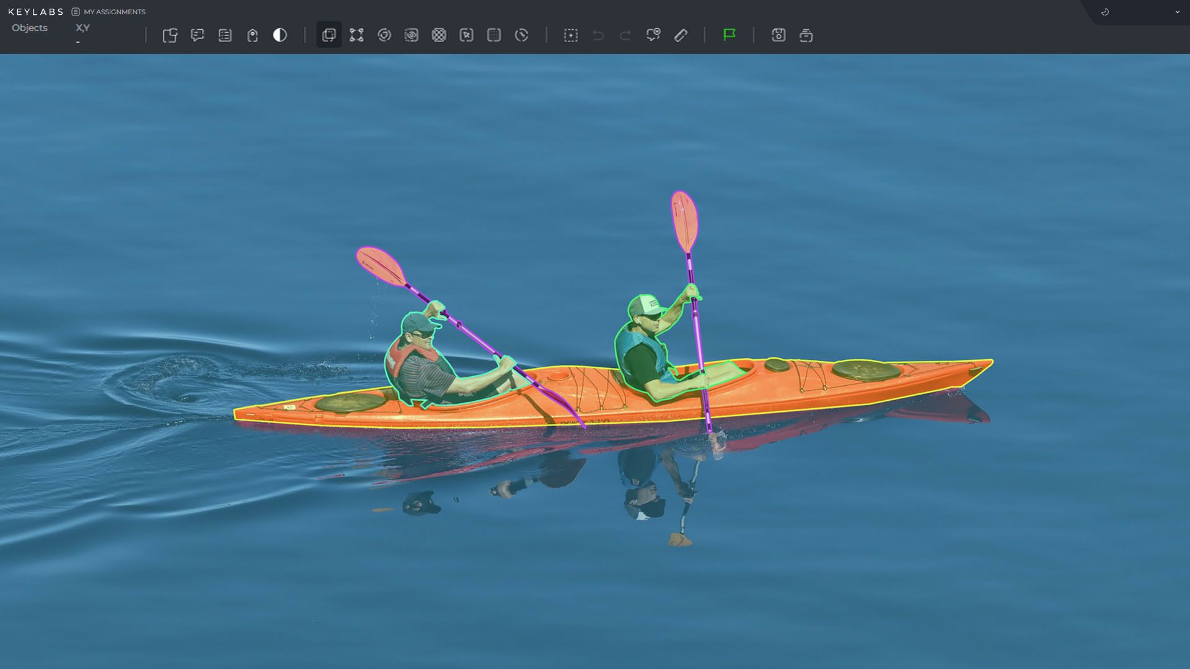The width and height of the screenshot is (1190, 669).
Task: Click the tag labeling icon
Action: click(252, 35)
